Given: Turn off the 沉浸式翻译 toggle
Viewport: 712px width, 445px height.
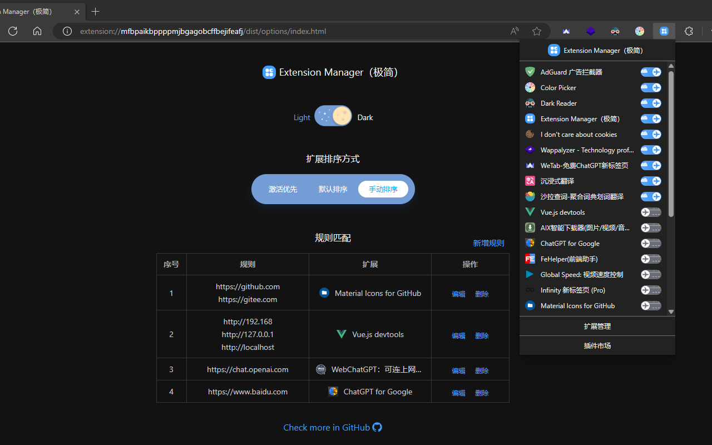Looking at the screenshot, I should coord(651,181).
